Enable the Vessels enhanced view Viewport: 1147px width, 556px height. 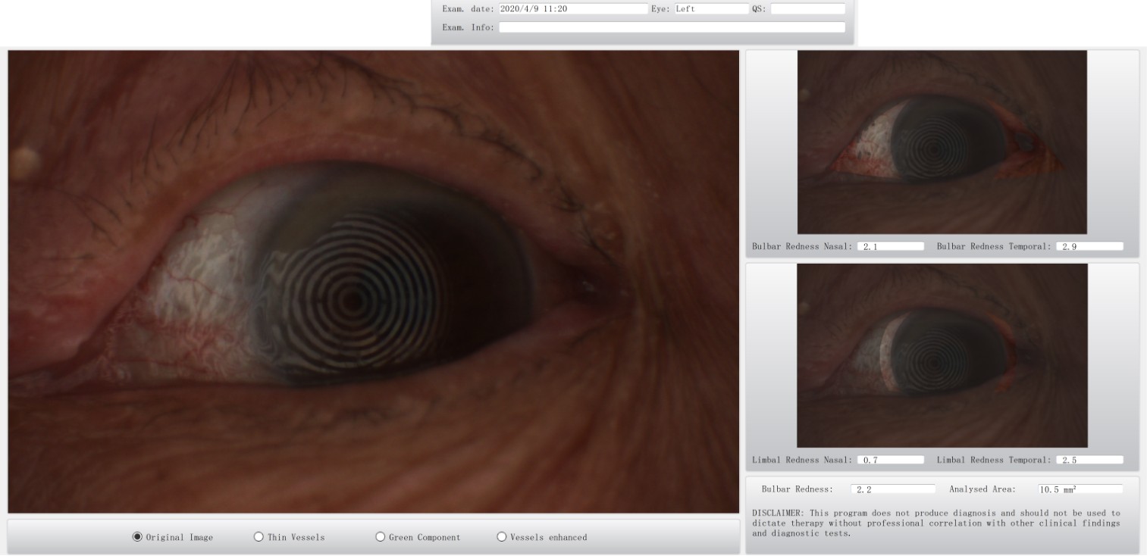coord(501,537)
